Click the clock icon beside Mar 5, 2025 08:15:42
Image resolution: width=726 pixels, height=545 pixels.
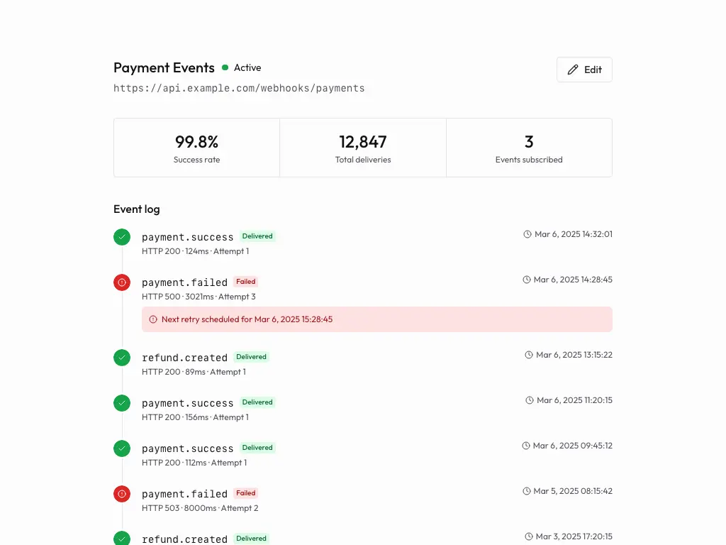pos(526,490)
